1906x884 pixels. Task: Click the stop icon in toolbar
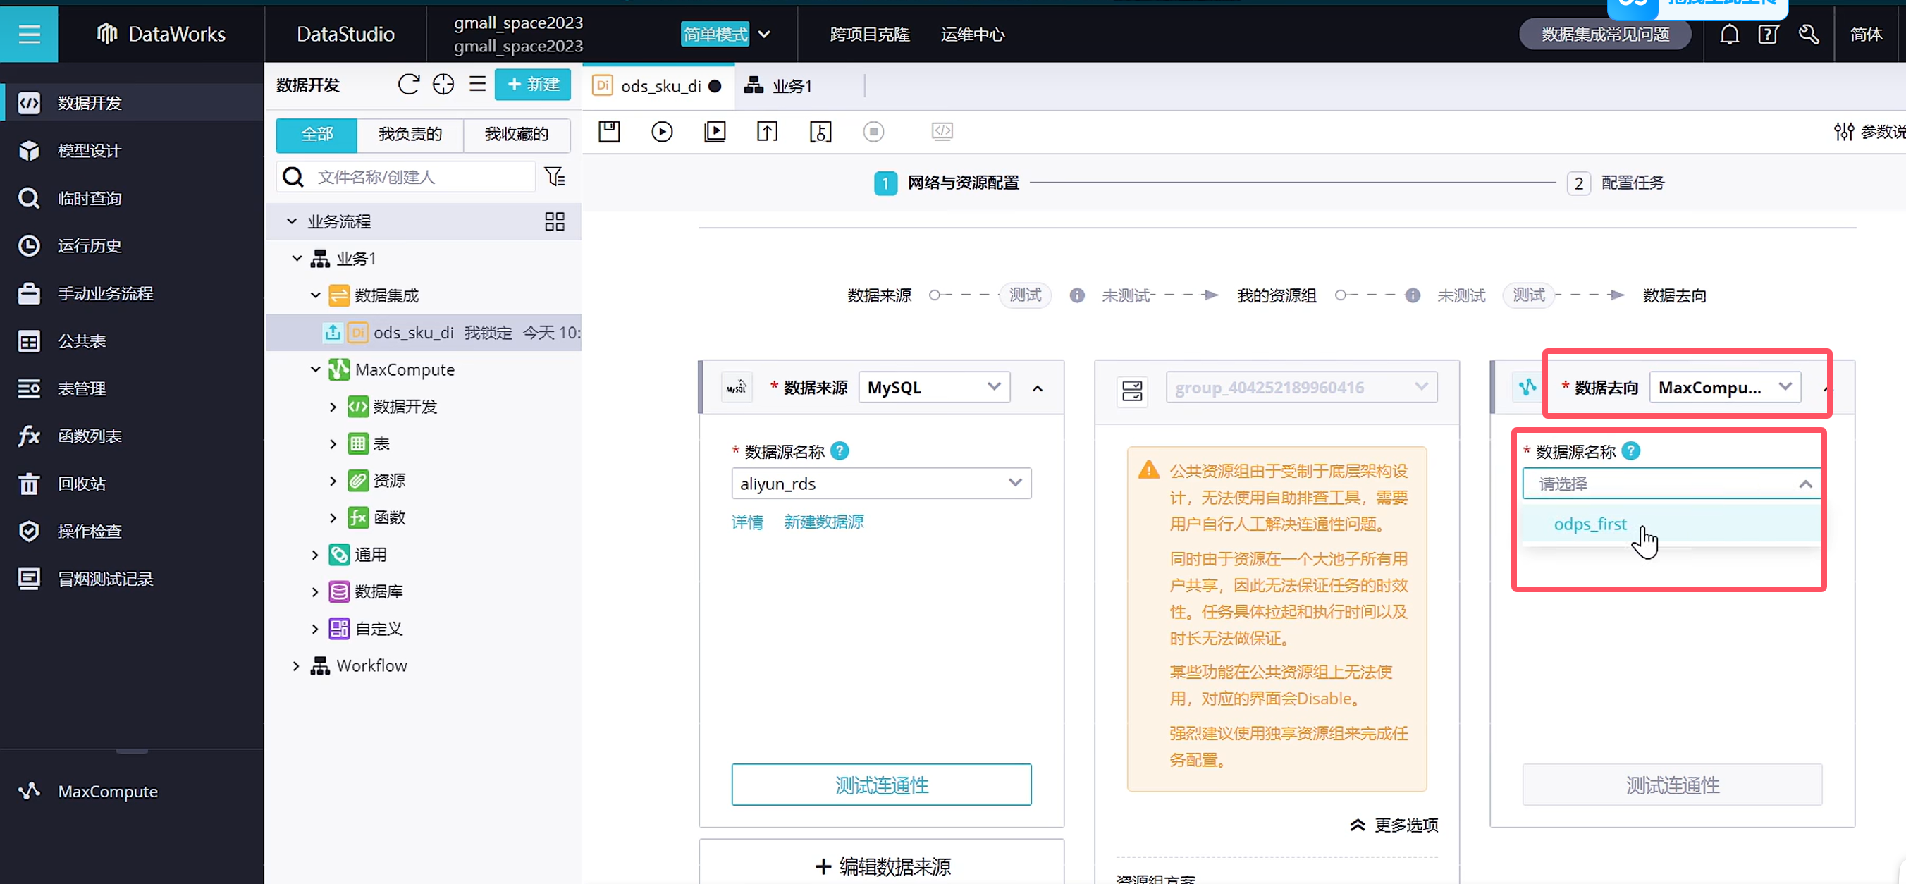(873, 132)
